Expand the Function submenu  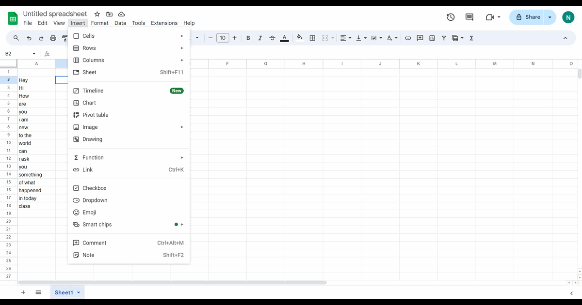[129, 157]
